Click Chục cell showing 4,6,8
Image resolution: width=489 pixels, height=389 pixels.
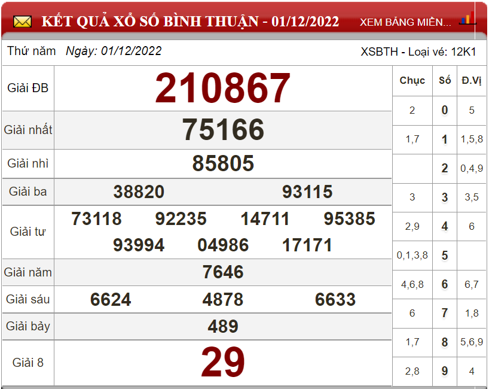click(412, 284)
